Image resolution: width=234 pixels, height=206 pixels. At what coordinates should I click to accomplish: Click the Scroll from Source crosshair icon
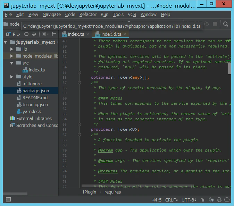(26, 34)
